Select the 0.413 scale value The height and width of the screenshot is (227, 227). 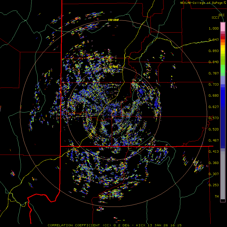point(214,152)
